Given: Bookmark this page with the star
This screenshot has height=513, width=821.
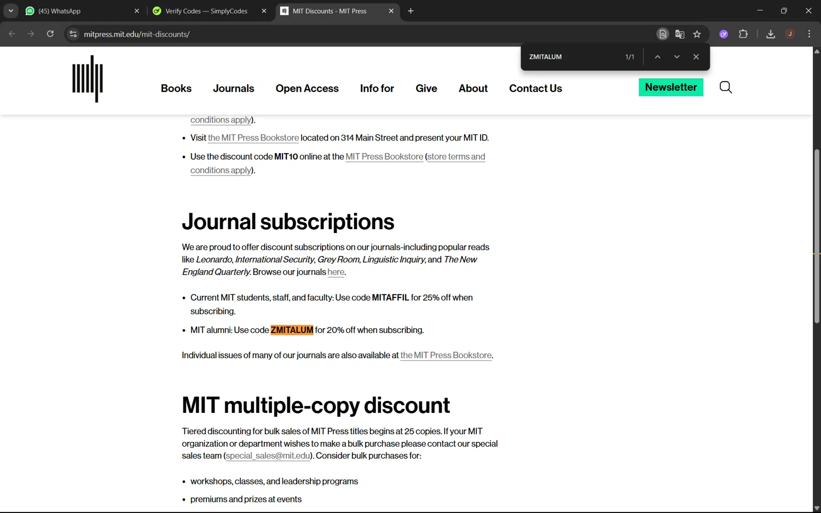Looking at the screenshot, I should (x=697, y=34).
